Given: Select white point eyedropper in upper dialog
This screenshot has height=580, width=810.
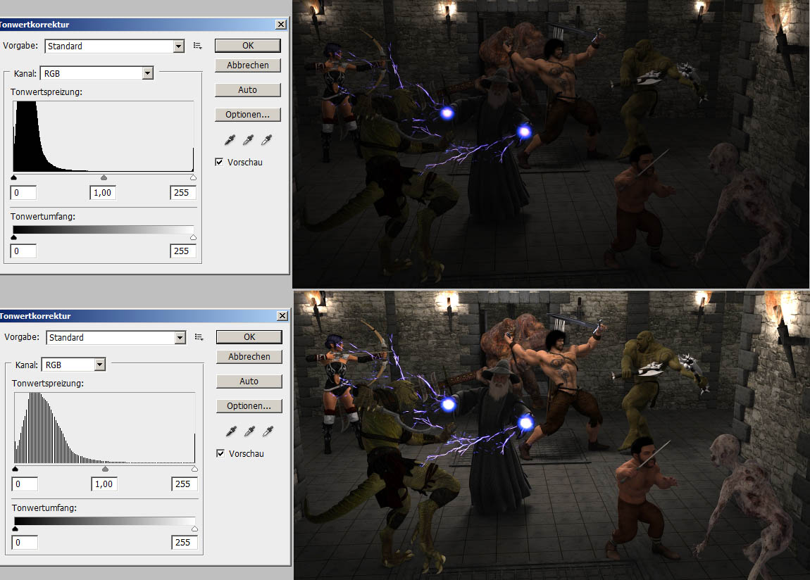Looking at the screenshot, I should point(266,139).
